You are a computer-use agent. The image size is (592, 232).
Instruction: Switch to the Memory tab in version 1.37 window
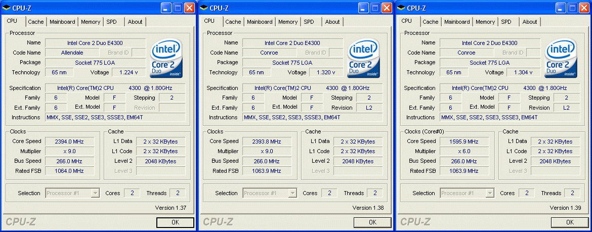tap(91, 22)
